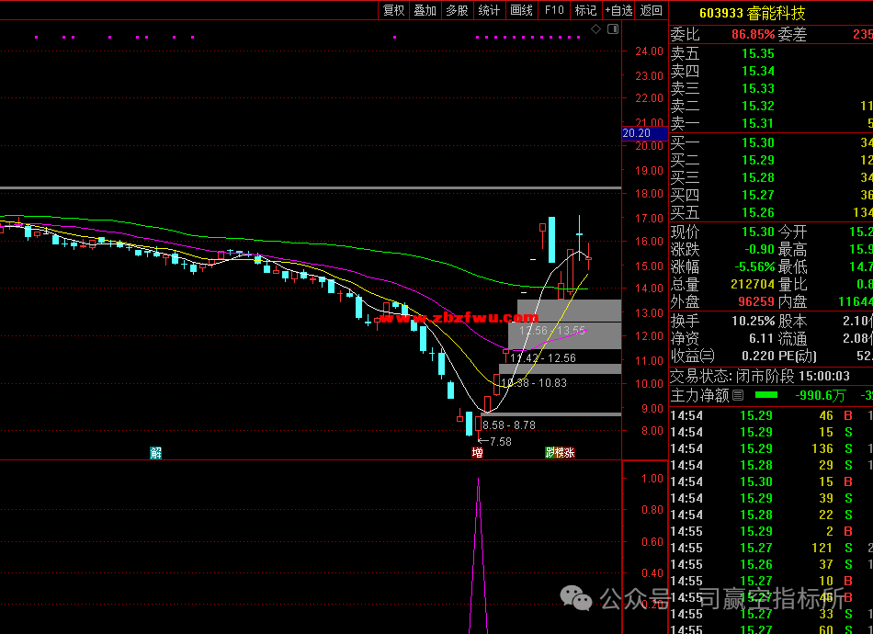Click the diamond icon above chart
Screen dimensions: 873x634
click(595, 29)
